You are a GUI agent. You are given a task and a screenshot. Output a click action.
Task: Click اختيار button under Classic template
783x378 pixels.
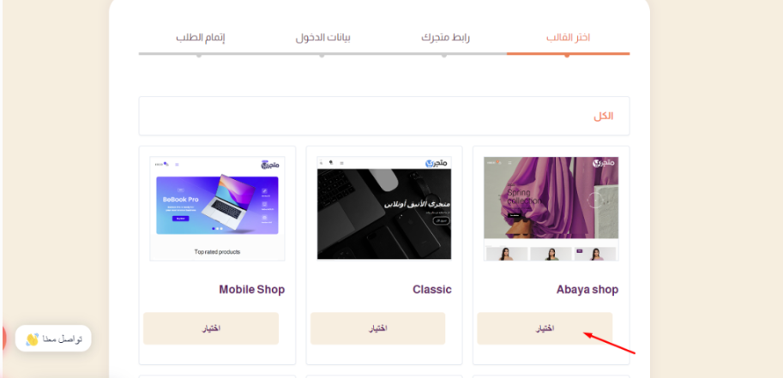point(378,328)
